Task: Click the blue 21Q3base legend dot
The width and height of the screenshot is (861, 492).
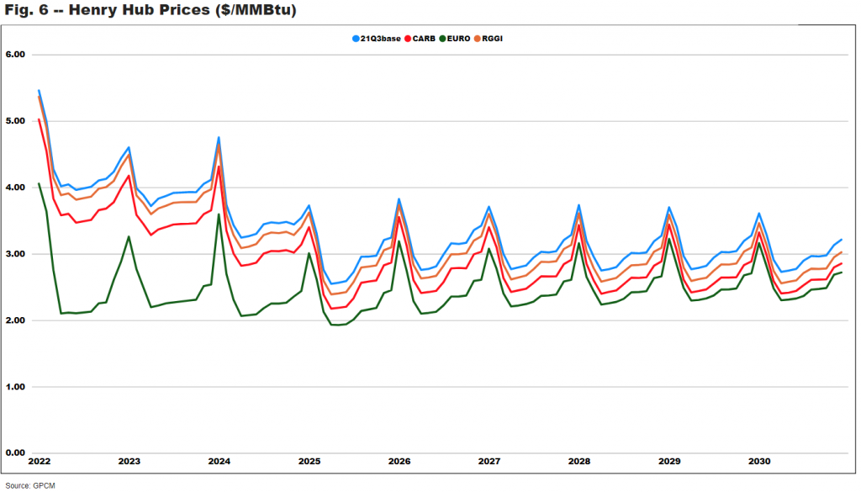Action: click(x=356, y=39)
